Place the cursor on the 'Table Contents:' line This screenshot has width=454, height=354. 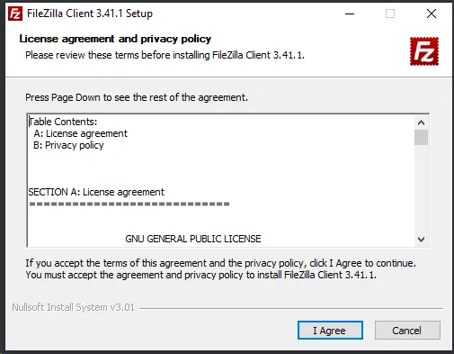coord(63,122)
